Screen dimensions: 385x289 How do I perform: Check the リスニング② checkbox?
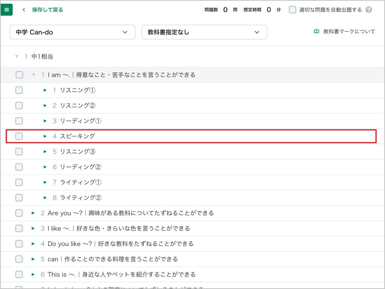pyautogui.click(x=19, y=106)
